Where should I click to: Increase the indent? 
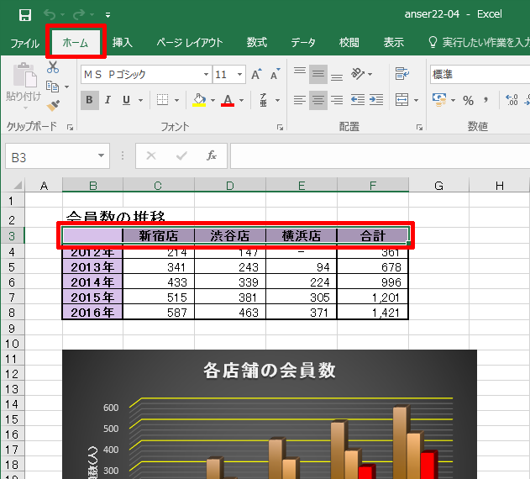click(x=376, y=100)
